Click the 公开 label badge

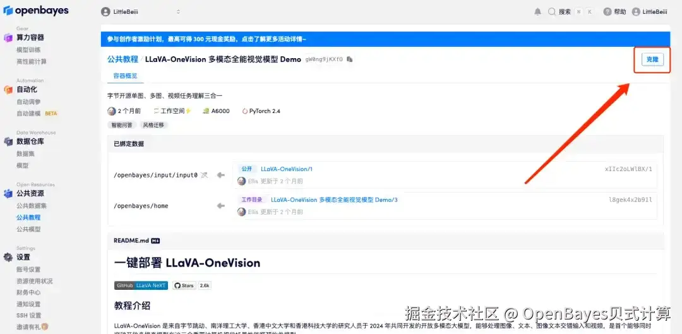[x=247, y=169]
